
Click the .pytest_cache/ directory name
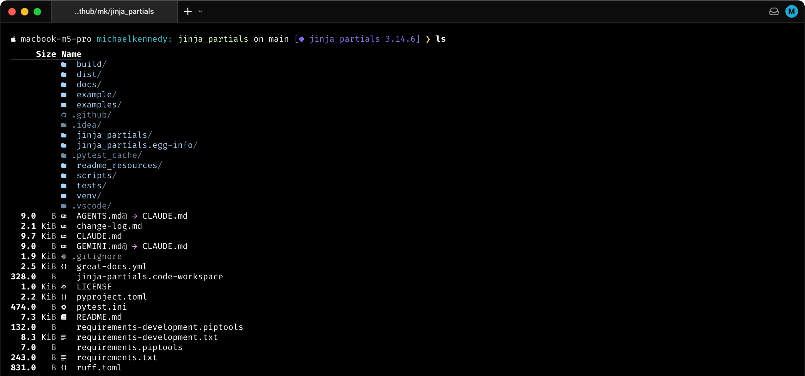click(x=107, y=155)
